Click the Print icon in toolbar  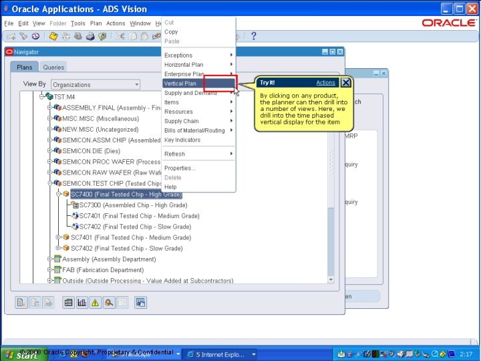(x=90, y=36)
